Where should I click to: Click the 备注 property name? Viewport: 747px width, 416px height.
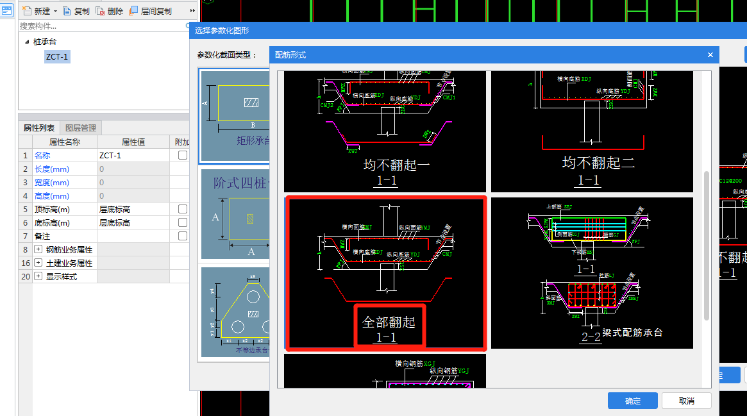(42, 236)
